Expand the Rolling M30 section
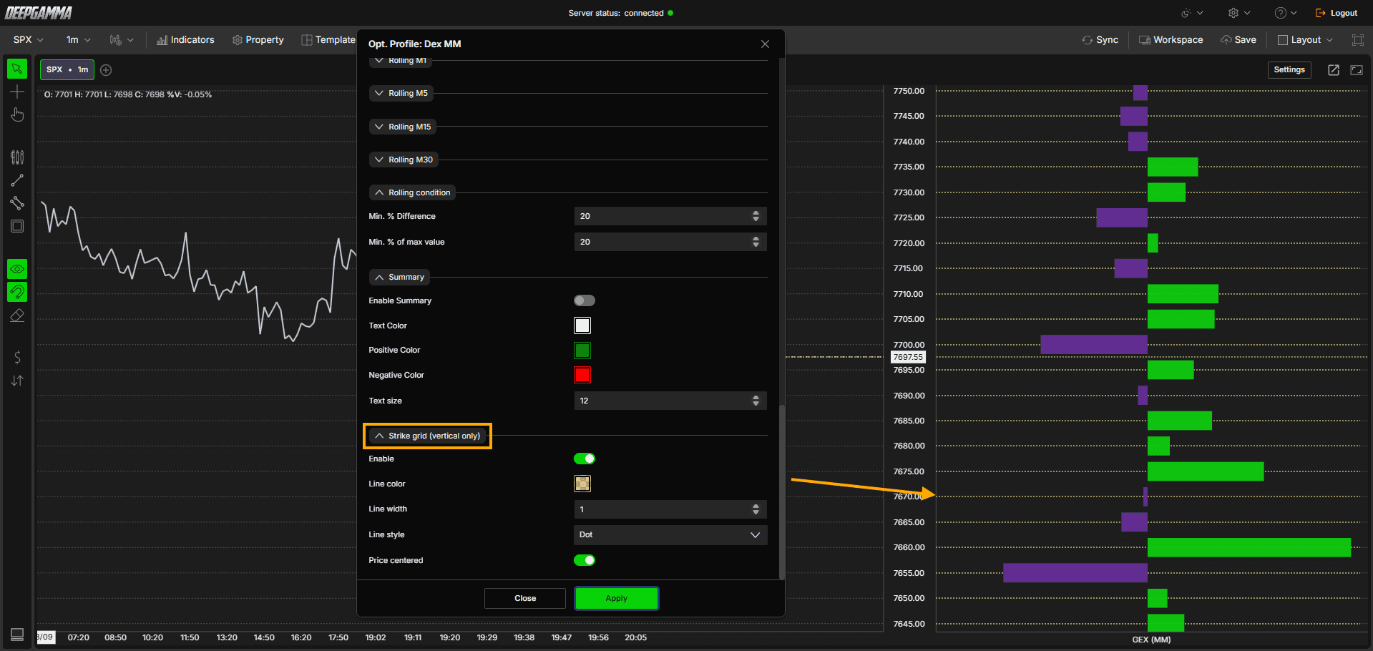The height and width of the screenshot is (651, 1373). [x=404, y=160]
